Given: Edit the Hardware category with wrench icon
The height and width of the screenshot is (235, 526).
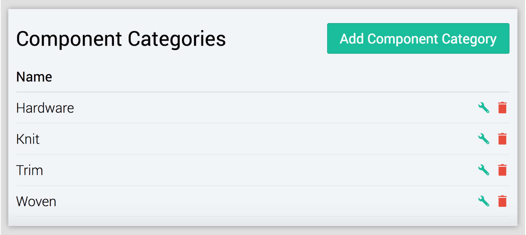Looking at the screenshot, I should pyautogui.click(x=484, y=108).
